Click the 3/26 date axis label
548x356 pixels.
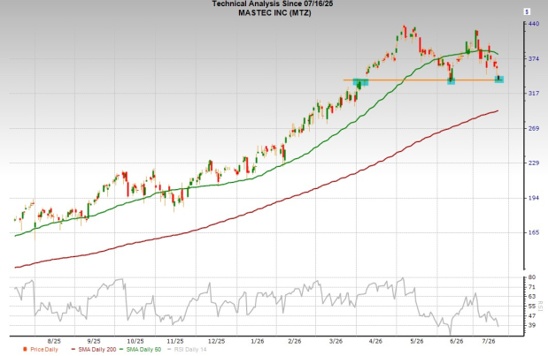click(336, 341)
